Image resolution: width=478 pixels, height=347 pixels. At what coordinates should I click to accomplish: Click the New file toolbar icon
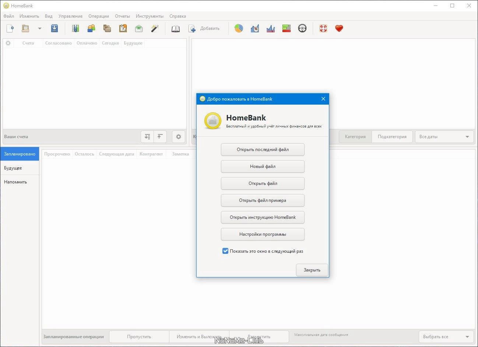coord(10,28)
